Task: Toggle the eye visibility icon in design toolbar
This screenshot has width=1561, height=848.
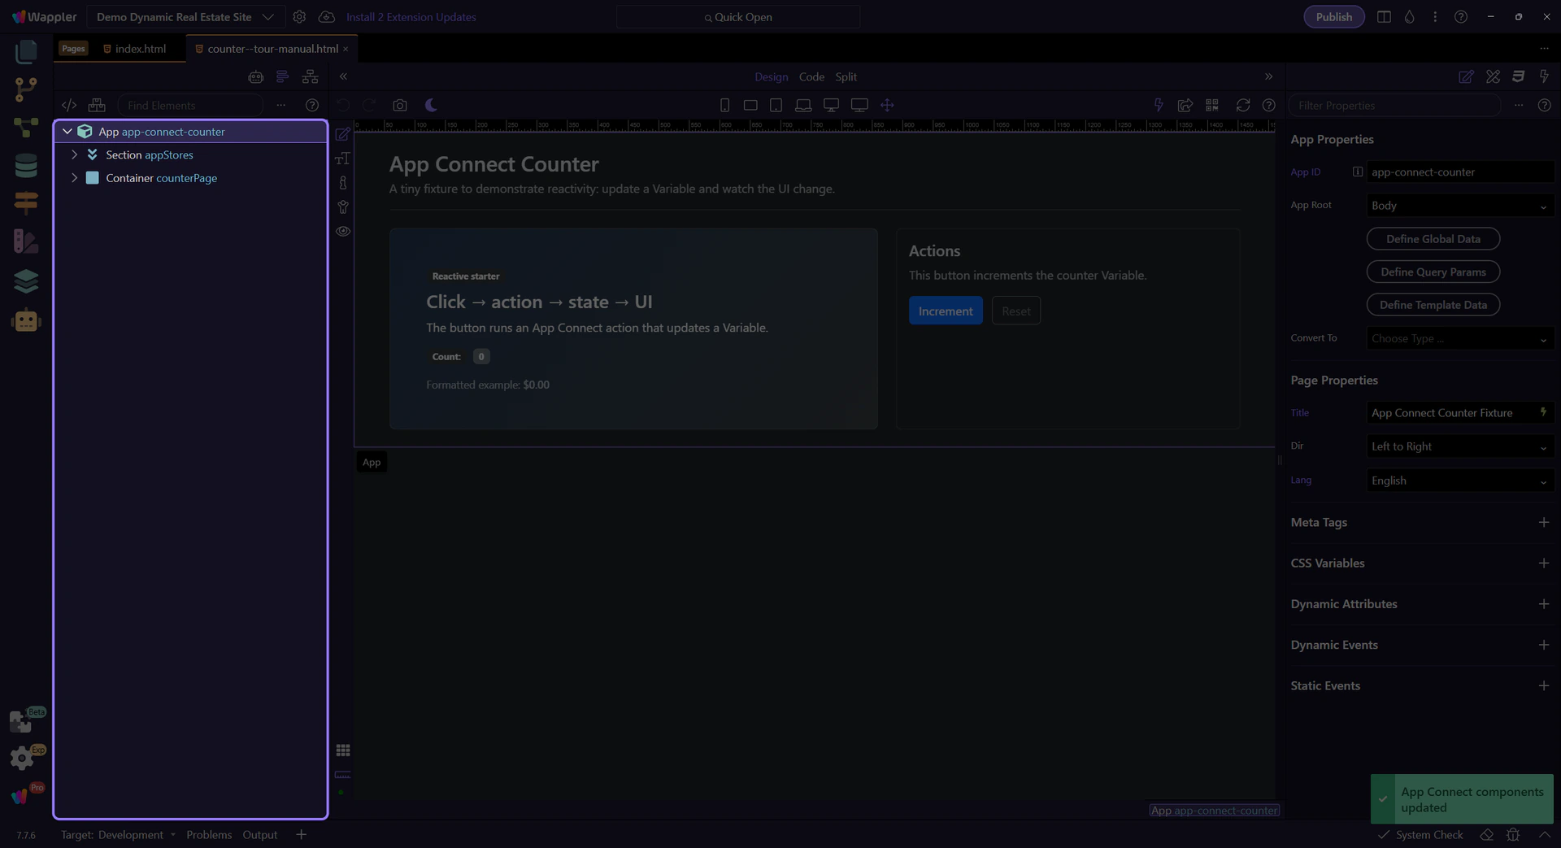Action: pyautogui.click(x=343, y=232)
